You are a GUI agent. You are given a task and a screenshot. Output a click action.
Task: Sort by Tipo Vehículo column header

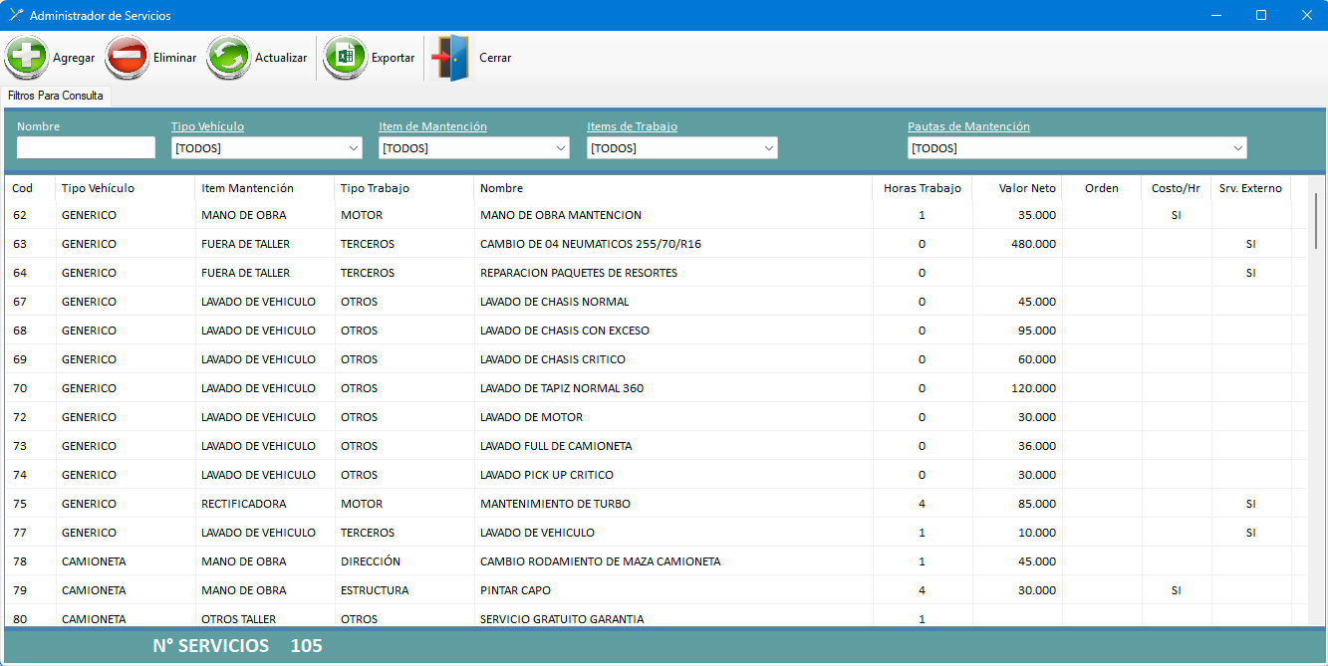[x=126, y=188]
